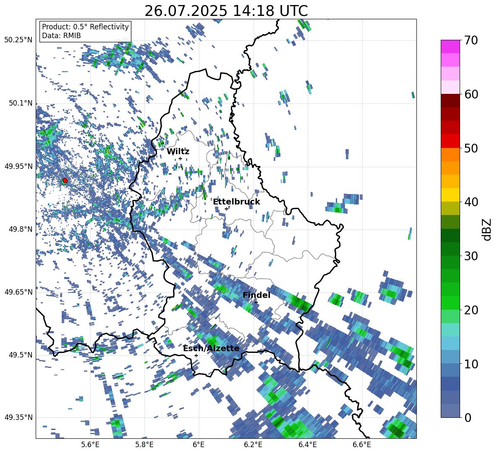Click the Findel location cross marker

(x=256, y=303)
